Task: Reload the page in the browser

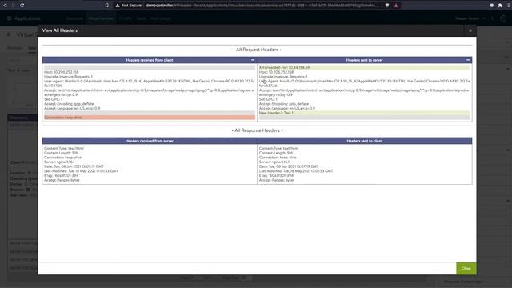Action: click(22, 6)
